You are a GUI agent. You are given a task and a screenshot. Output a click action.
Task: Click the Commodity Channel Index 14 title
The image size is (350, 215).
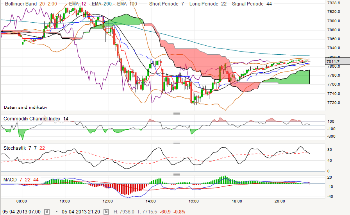36,119
